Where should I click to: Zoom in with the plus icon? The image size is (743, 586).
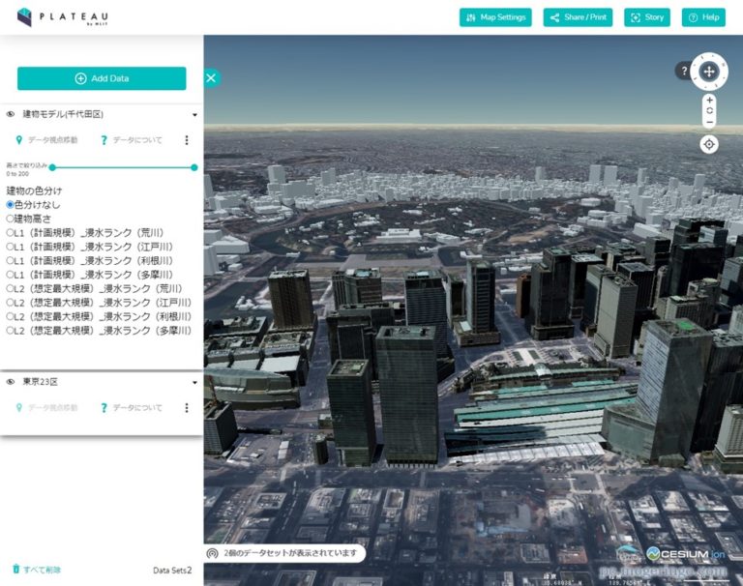709,100
